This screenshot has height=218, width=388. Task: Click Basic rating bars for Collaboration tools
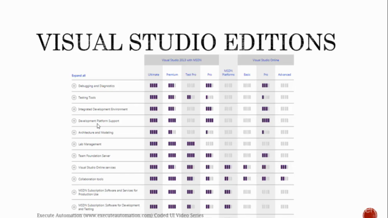247,179
